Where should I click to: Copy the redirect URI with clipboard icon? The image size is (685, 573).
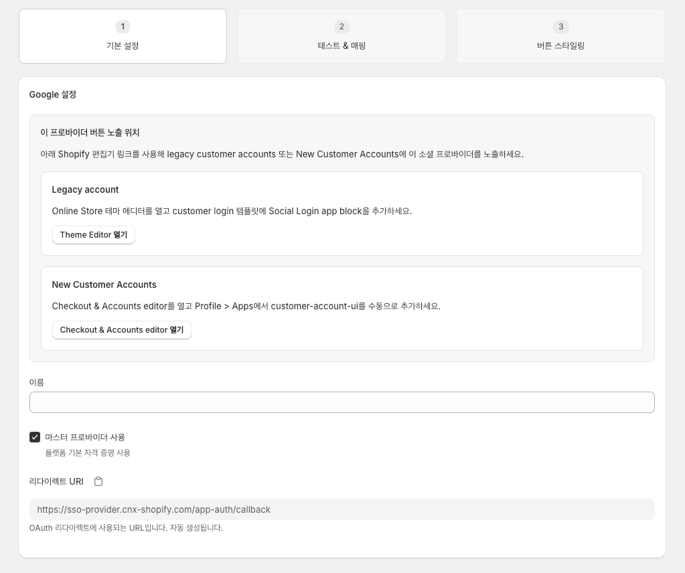(x=98, y=481)
